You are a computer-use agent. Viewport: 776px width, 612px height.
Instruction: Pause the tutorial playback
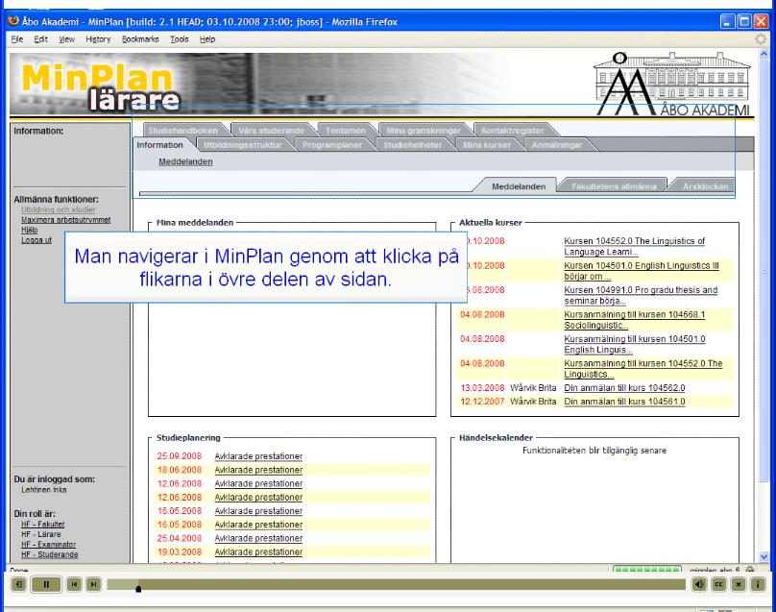point(46,584)
